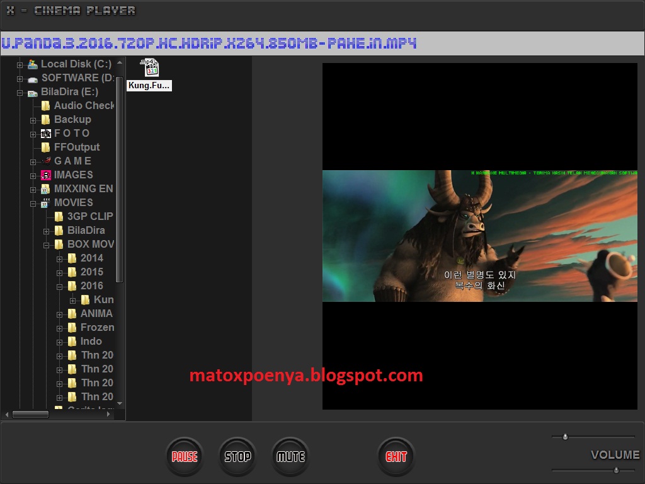The width and height of the screenshot is (645, 484).
Task: Expand the 2015 folder node
Action: point(59,273)
